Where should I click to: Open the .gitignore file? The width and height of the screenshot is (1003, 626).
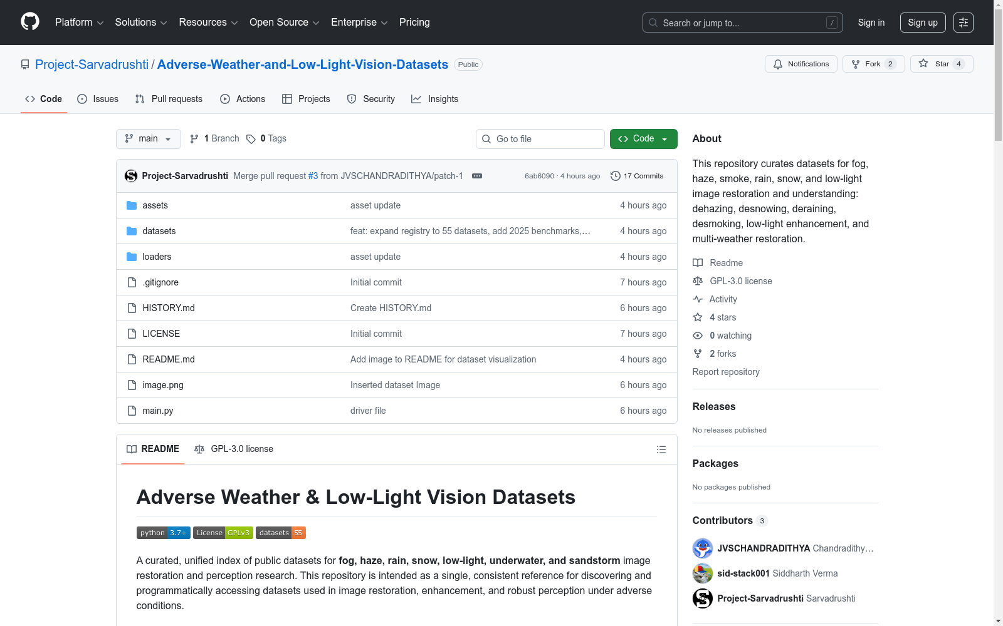(160, 282)
